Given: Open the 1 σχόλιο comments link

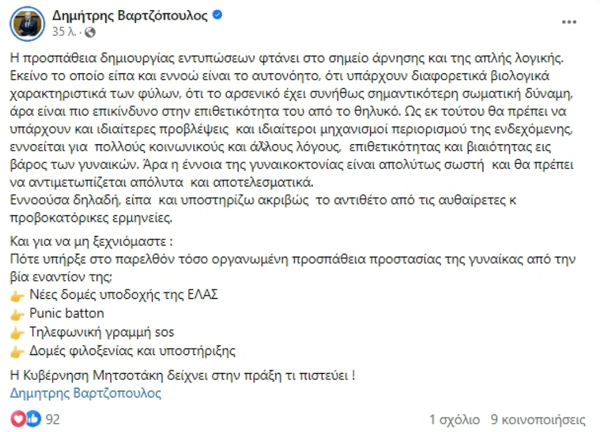Looking at the screenshot, I should (x=454, y=419).
